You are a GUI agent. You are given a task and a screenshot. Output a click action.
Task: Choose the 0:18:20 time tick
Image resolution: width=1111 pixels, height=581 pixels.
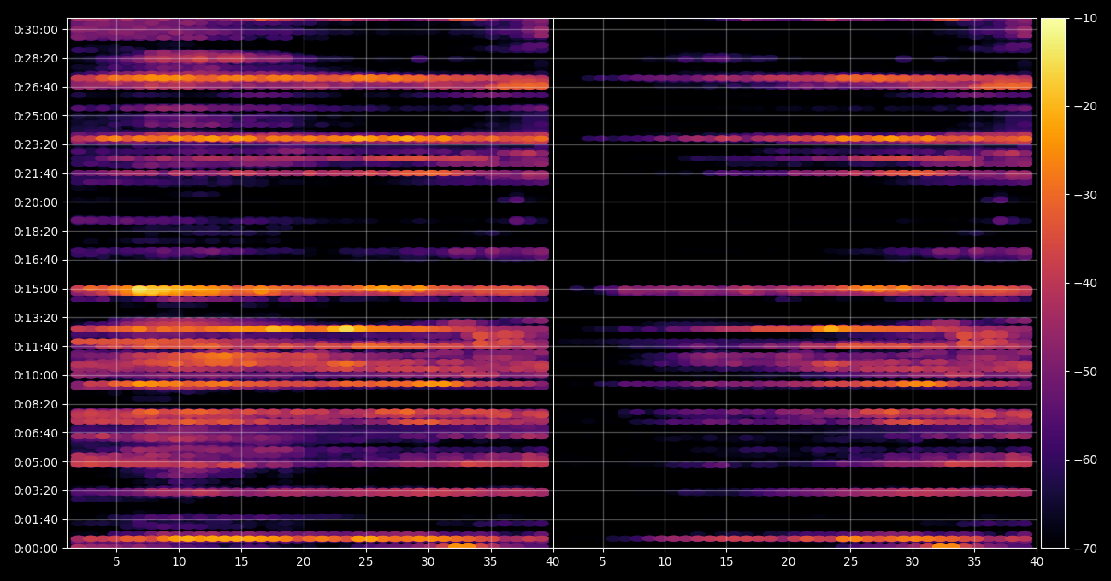pos(36,232)
